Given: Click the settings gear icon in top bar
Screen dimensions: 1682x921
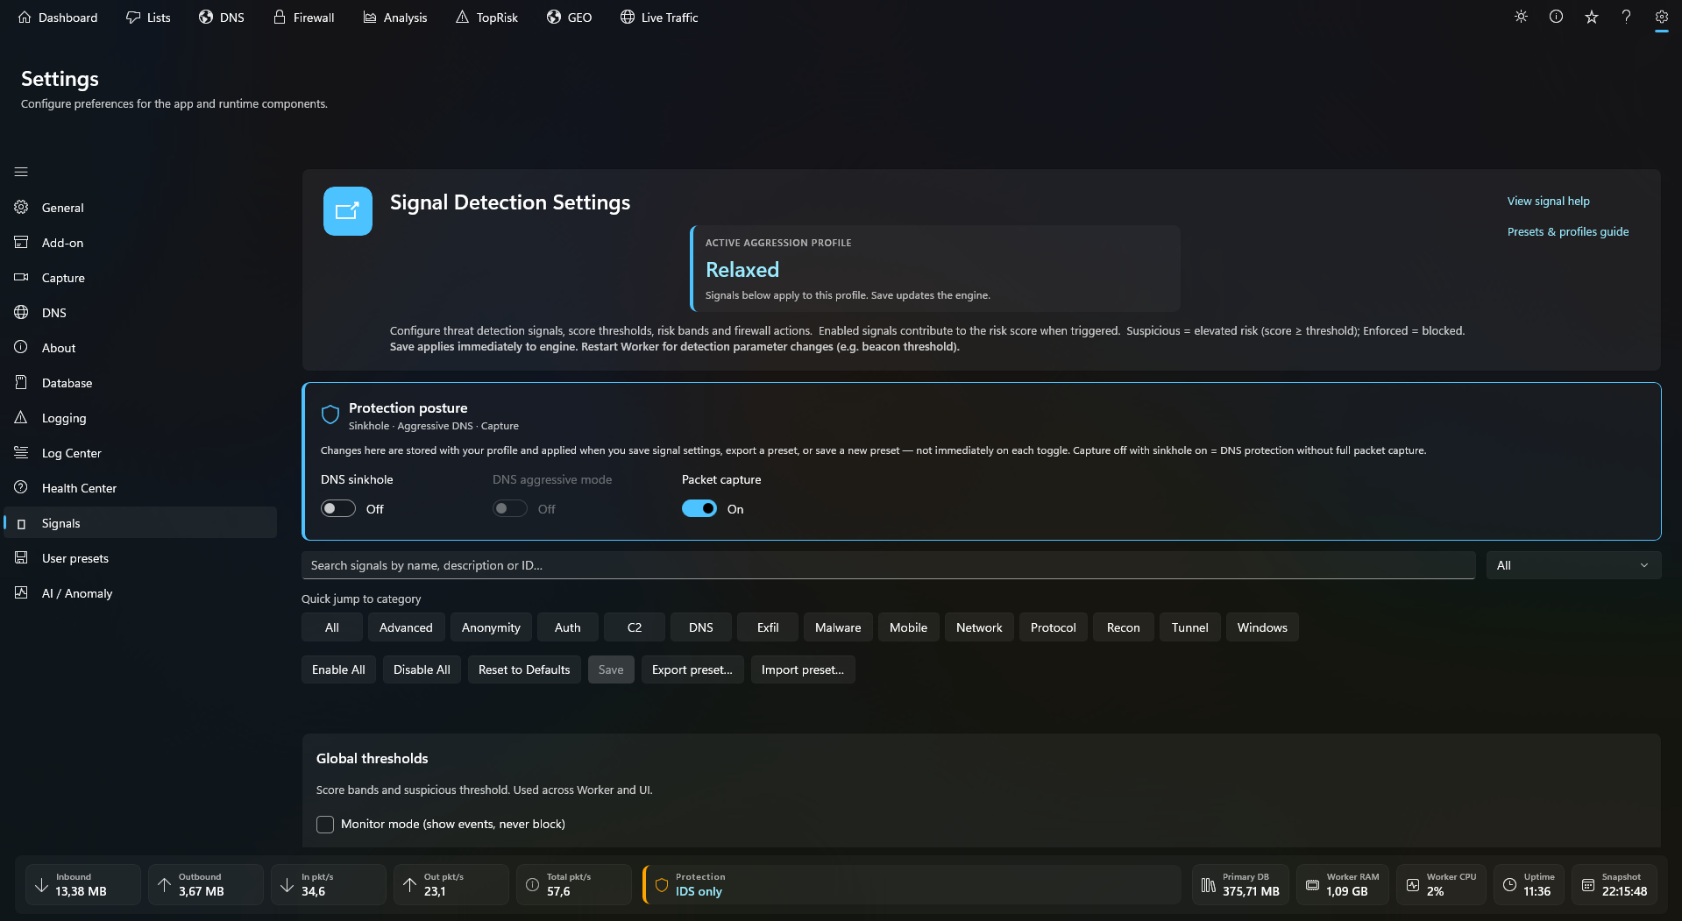Looking at the screenshot, I should coord(1661,17).
